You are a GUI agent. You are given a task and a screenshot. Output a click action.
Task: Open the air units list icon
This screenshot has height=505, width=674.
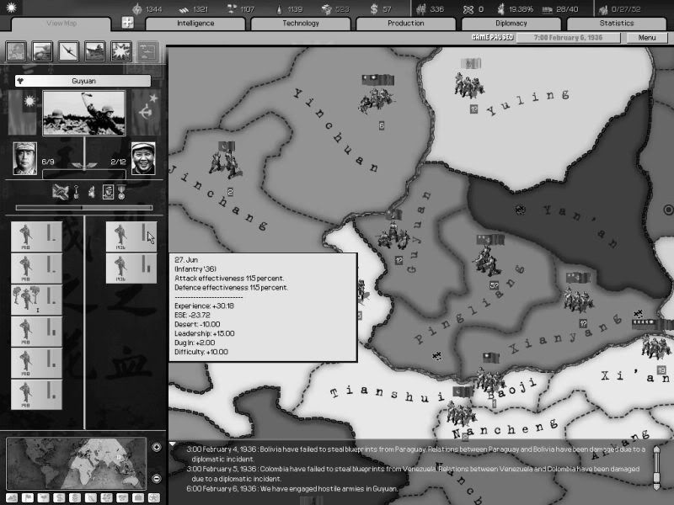click(x=68, y=51)
